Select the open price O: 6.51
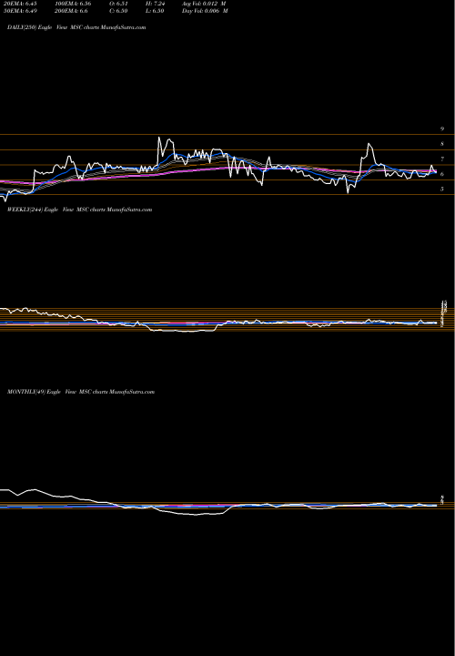Screen dimensions: 455x656 coord(117,4)
